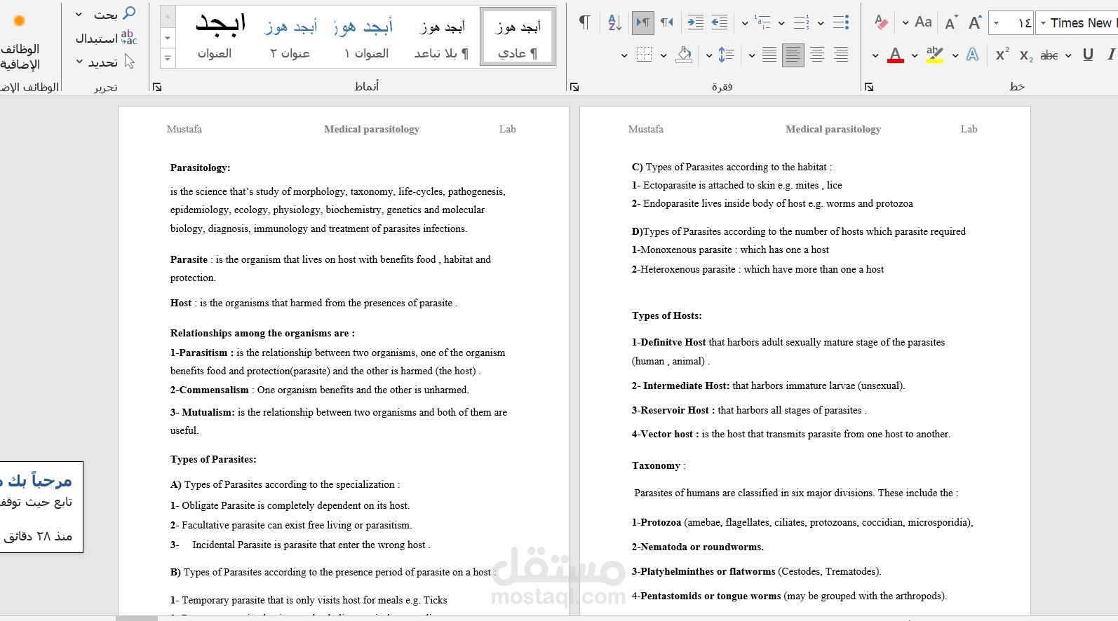
Task: Click the borders icon
Action: coord(644,55)
